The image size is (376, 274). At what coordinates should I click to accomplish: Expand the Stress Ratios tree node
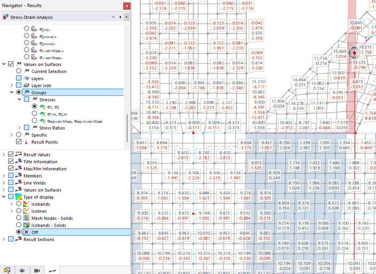tap(20, 128)
